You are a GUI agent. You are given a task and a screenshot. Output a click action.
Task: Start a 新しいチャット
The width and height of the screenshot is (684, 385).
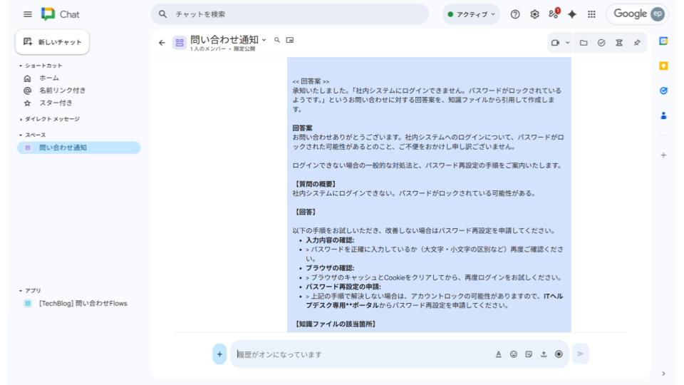coord(52,42)
